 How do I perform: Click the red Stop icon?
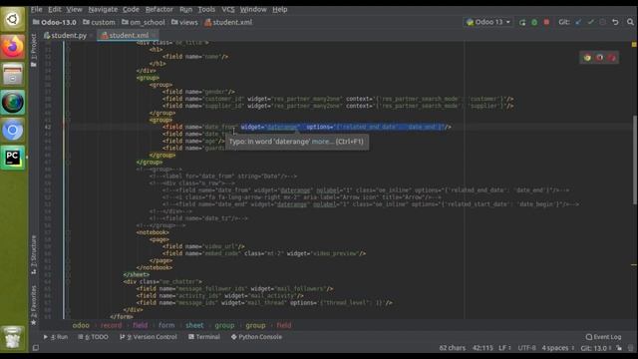tap(546, 22)
